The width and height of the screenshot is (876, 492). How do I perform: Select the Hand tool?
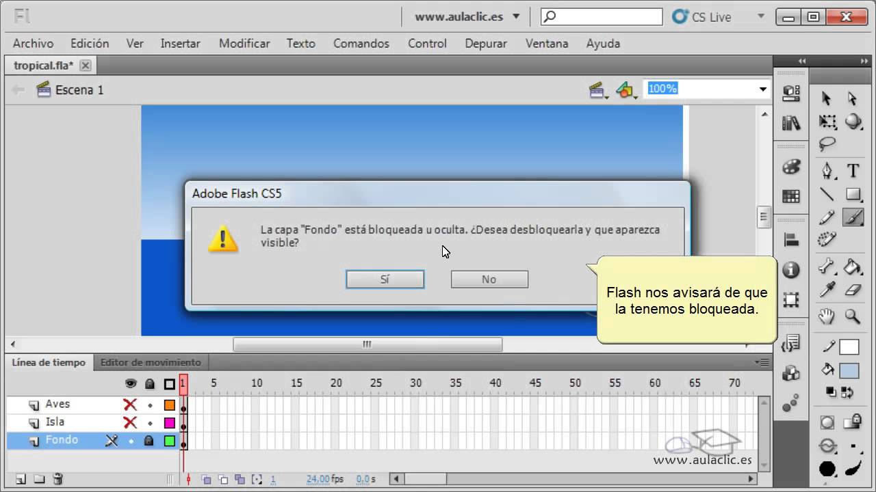(827, 316)
